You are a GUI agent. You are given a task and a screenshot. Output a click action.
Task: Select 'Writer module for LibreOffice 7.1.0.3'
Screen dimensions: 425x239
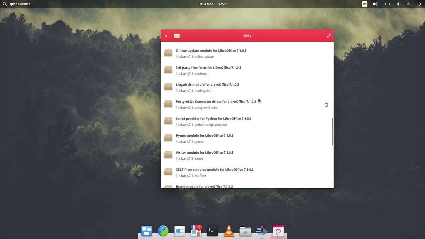tap(205, 152)
